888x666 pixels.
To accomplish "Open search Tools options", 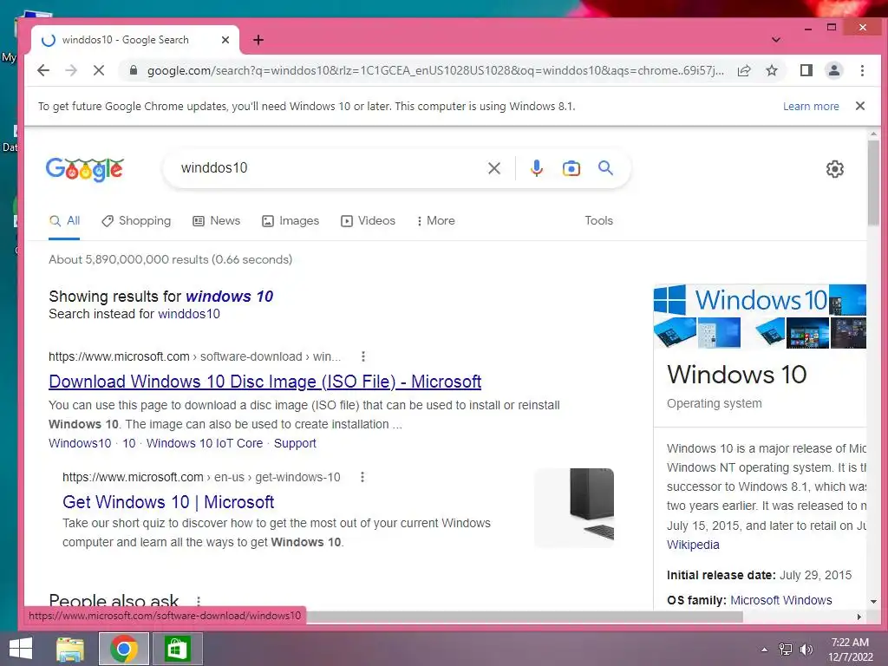I will [598, 221].
